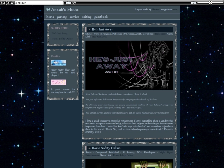This screenshot has width=224, height=168.
Task: Click the previous track button in music player
Action: tap(3, 3)
